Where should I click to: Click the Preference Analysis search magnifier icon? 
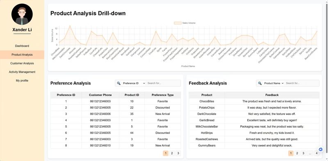118,83
